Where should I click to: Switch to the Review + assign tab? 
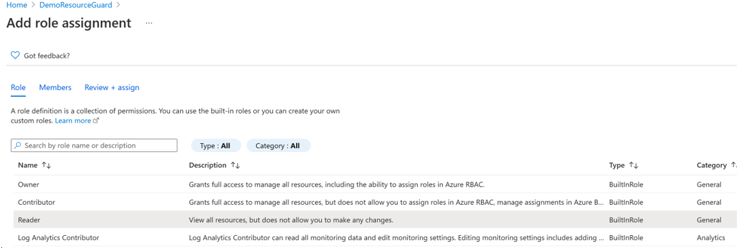pos(112,88)
